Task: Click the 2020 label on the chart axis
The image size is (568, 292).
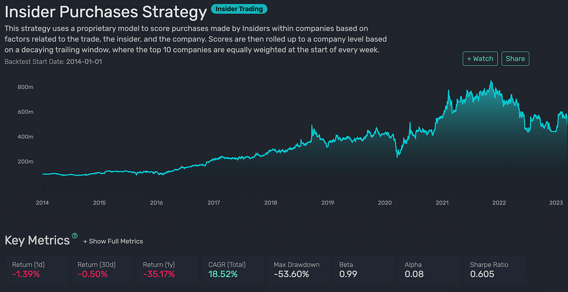Action: [x=384, y=202]
